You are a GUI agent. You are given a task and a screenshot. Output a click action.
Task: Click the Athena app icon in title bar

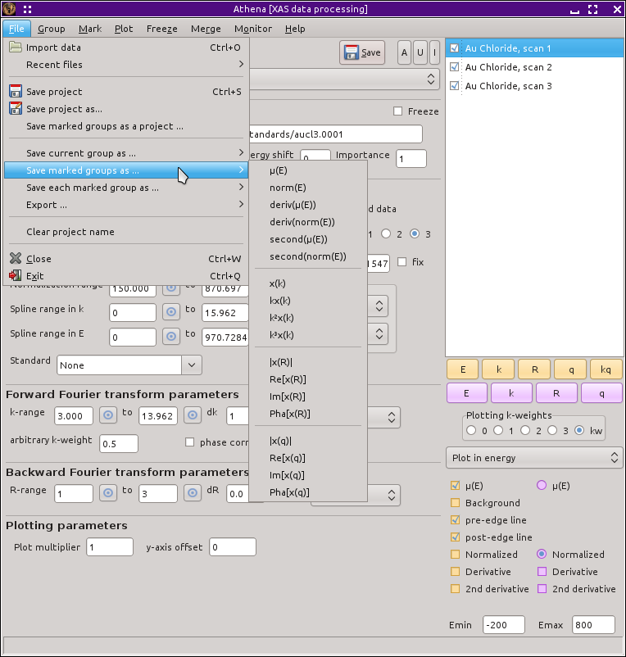pos(9,8)
